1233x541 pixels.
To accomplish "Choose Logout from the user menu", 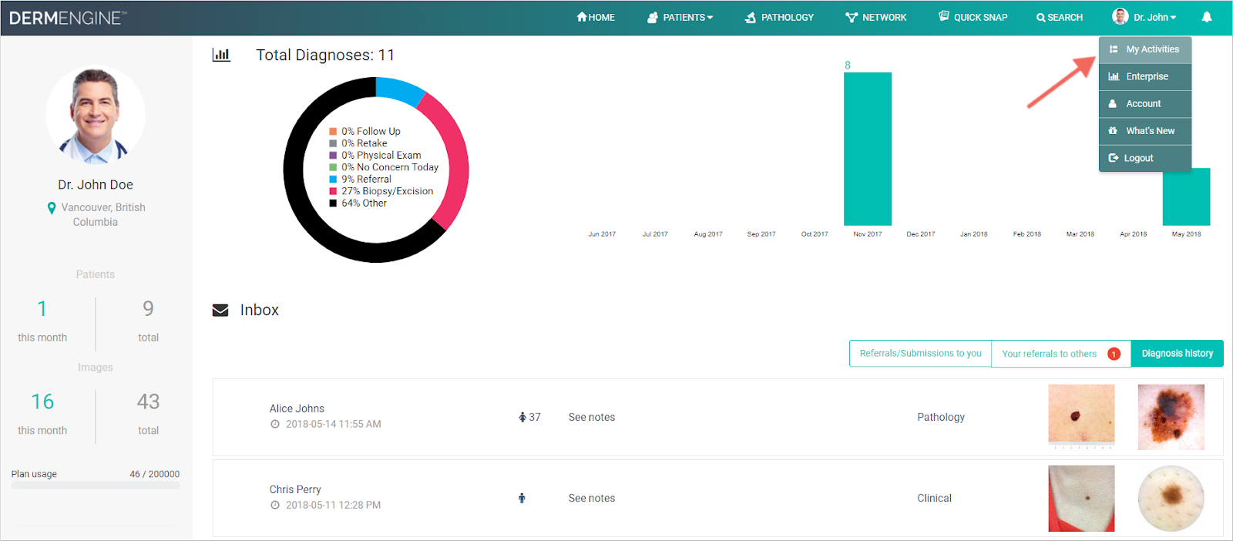I will point(1138,158).
